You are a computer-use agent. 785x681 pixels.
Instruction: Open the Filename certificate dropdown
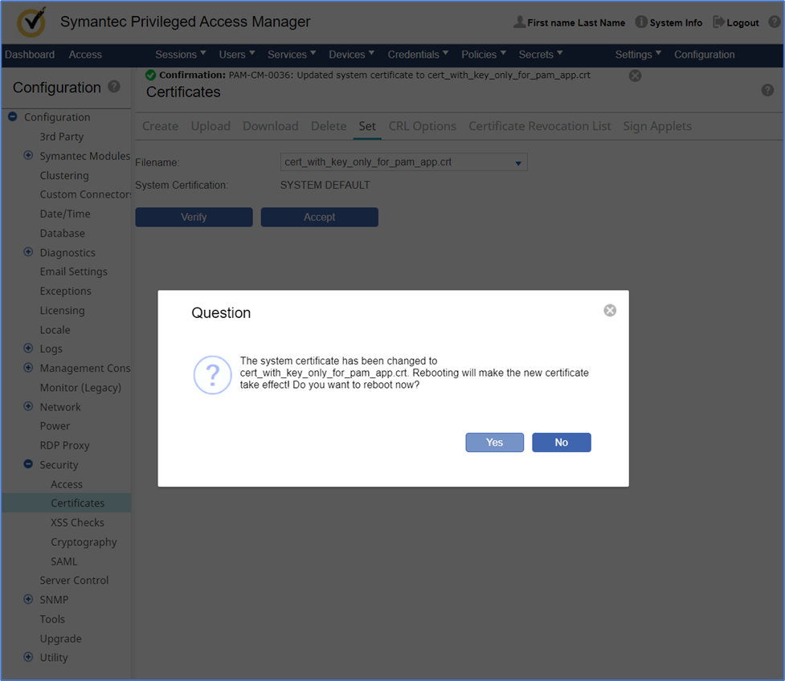coord(518,163)
